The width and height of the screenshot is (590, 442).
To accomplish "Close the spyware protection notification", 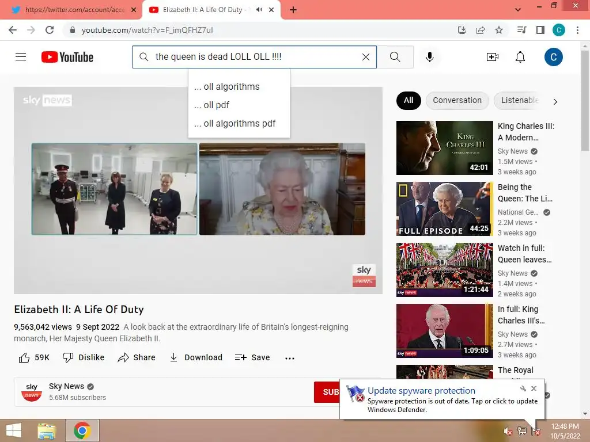I will click(534, 388).
